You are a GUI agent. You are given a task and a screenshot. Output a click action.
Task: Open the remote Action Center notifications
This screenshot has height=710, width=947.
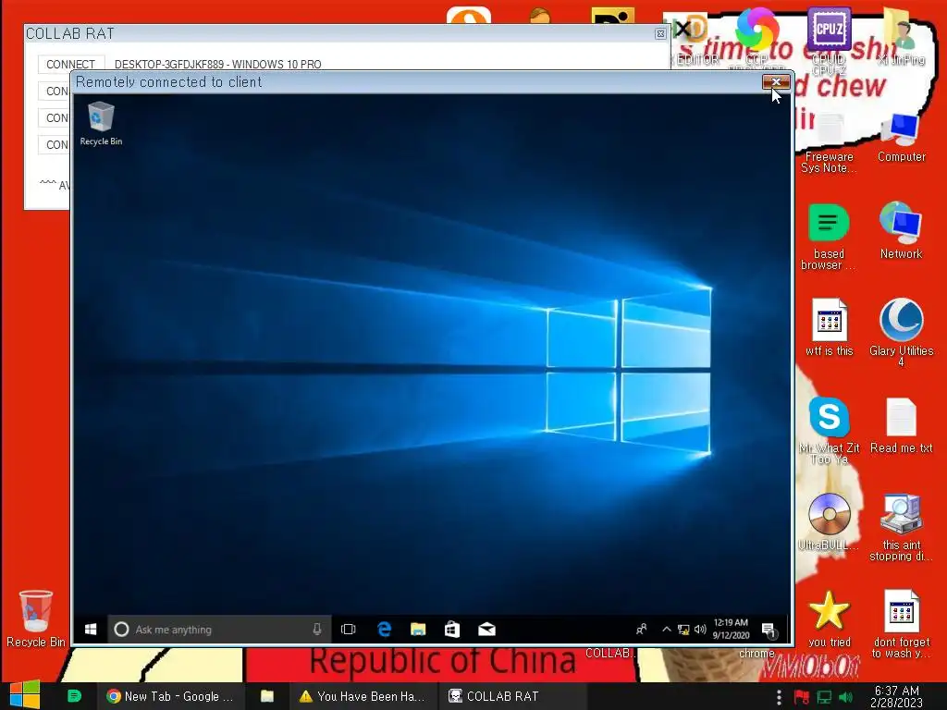point(769,630)
